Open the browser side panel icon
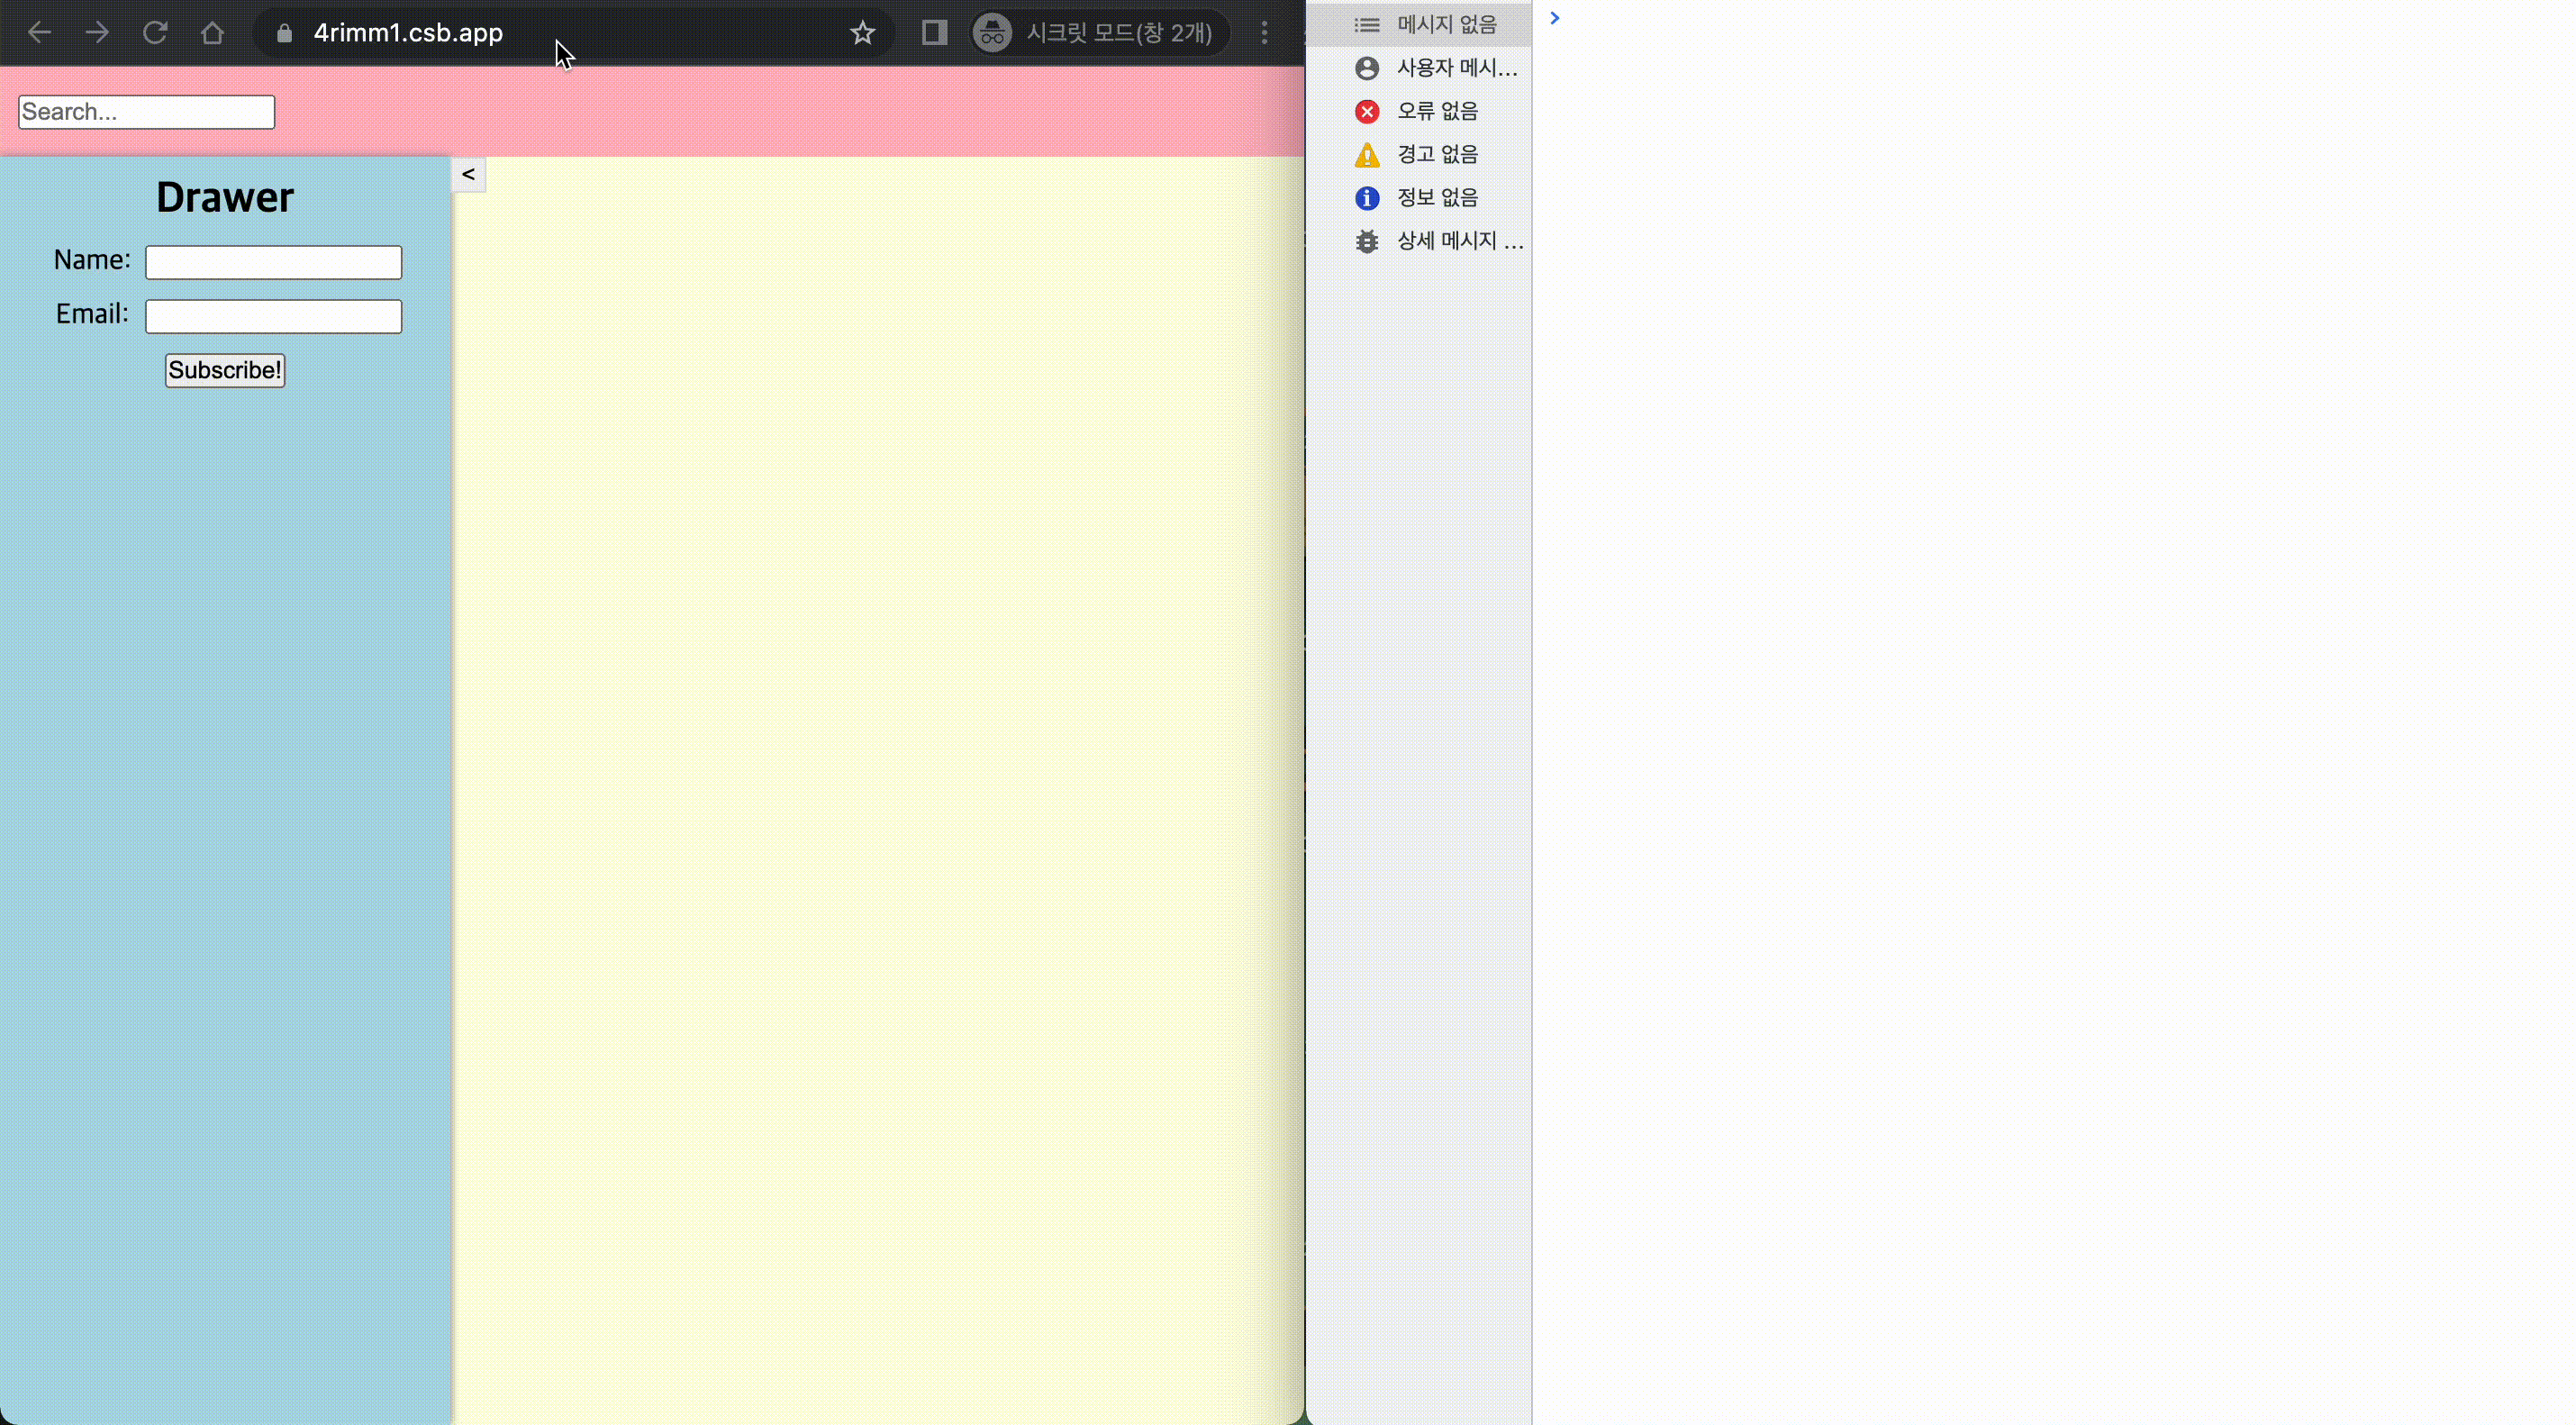This screenshot has height=1425, width=2576. [934, 33]
